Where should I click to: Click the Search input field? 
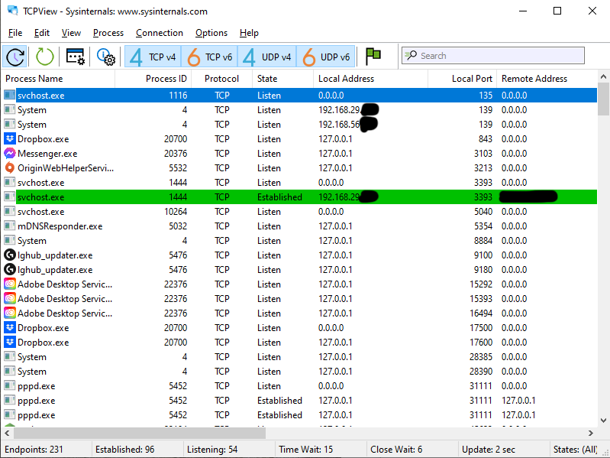(493, 56)
